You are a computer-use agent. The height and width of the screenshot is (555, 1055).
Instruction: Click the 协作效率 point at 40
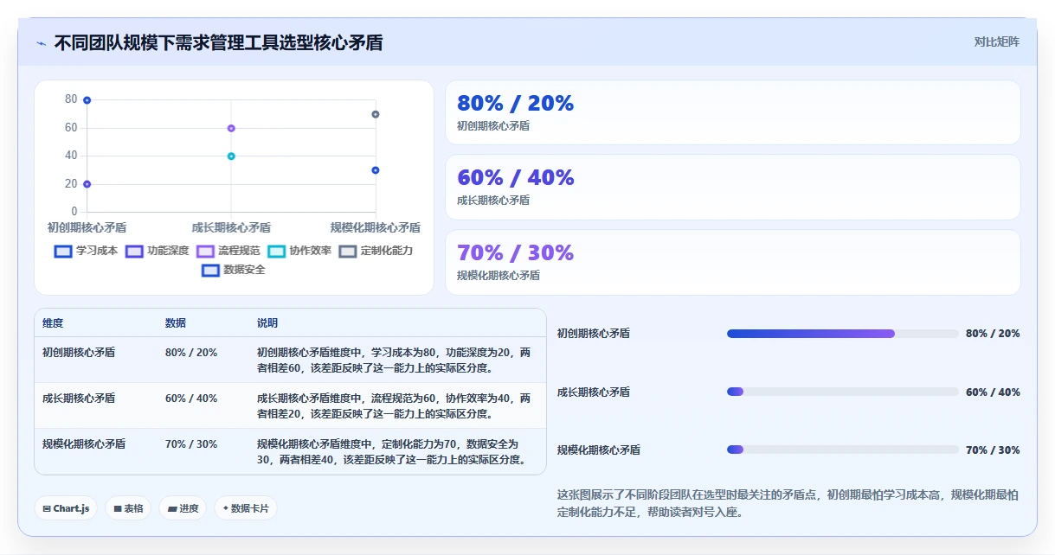(x=231, y=156)
